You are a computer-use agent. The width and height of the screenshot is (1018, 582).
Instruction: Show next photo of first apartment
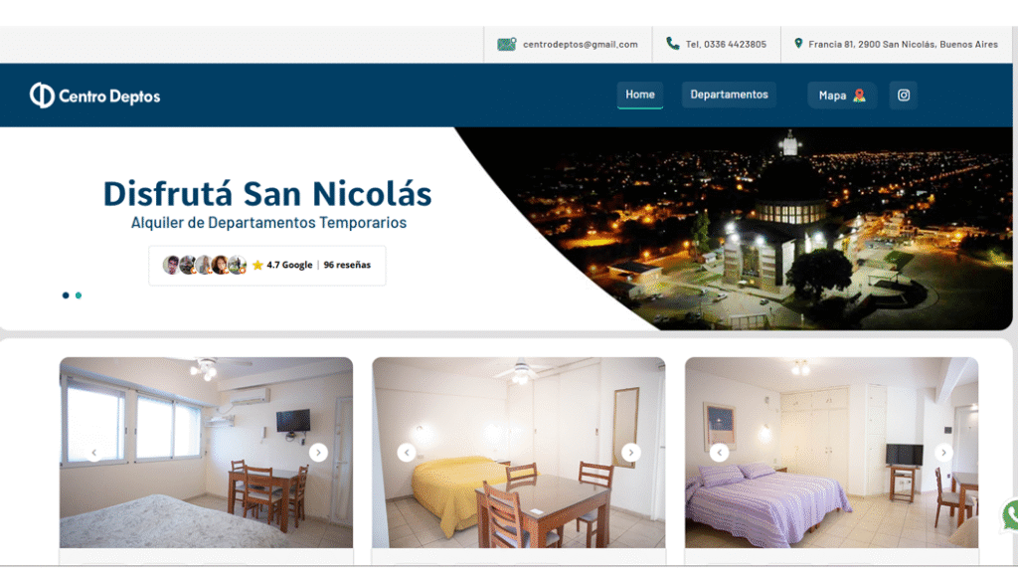(318, 453)
